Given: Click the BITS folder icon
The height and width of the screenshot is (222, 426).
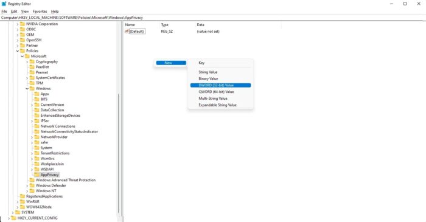Looking at the screenshot, I should click(37, 99).
